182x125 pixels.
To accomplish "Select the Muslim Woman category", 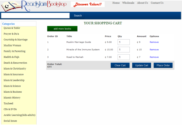I will (x=12, y=45).
